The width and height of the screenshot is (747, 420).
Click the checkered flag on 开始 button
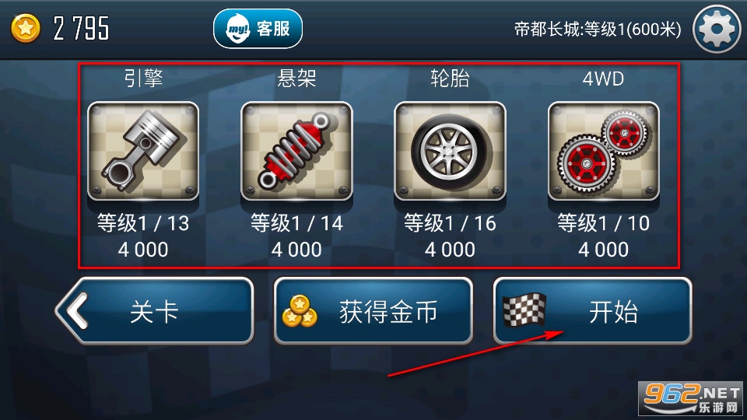pos(524,310)
